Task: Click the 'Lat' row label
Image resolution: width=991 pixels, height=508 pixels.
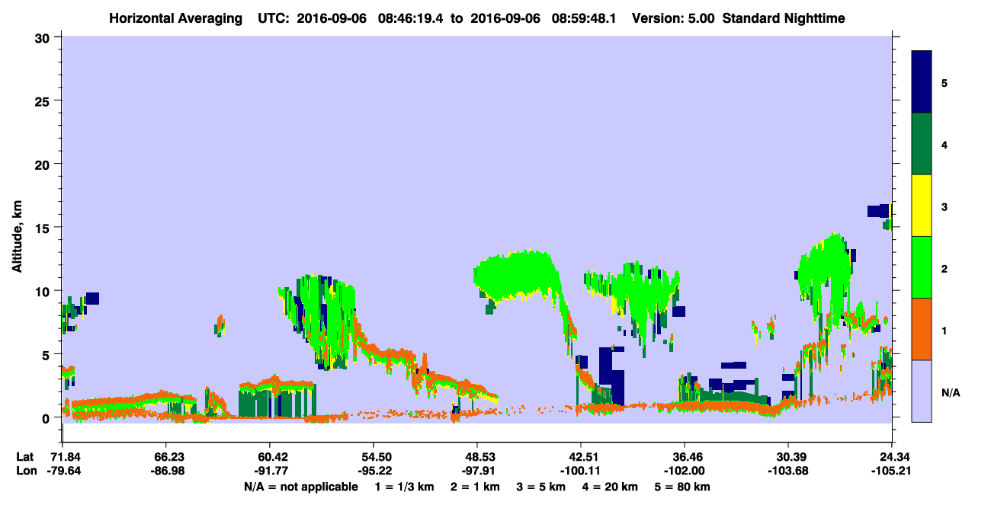Action: 24,457
